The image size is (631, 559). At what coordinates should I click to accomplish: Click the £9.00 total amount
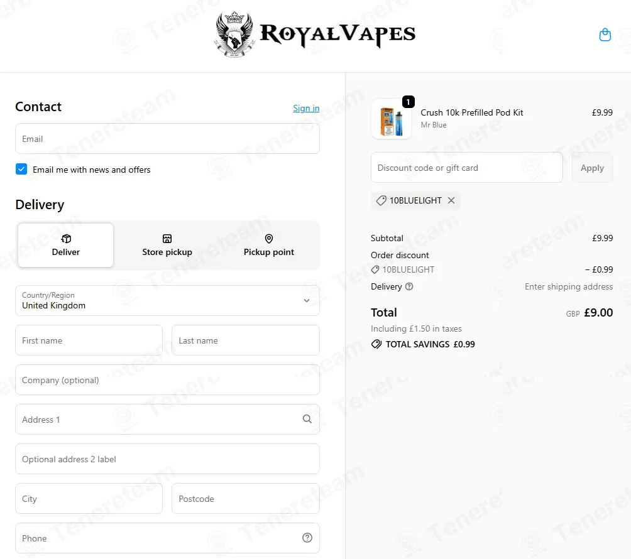click(598, 313)
